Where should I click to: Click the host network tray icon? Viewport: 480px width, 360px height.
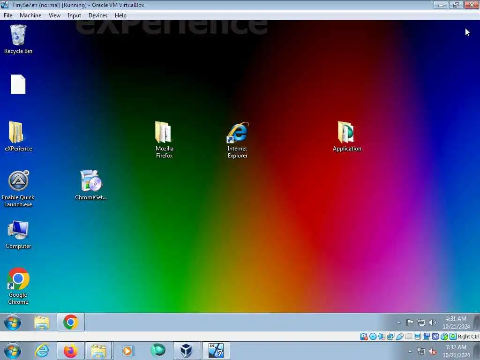[x=421, y=352]
